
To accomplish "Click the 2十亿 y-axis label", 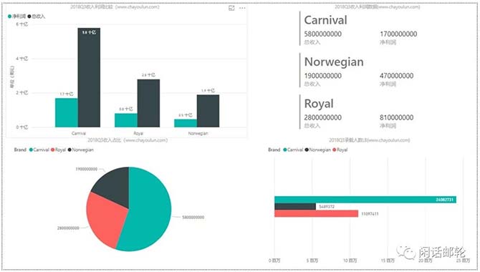I will [21, 93].
